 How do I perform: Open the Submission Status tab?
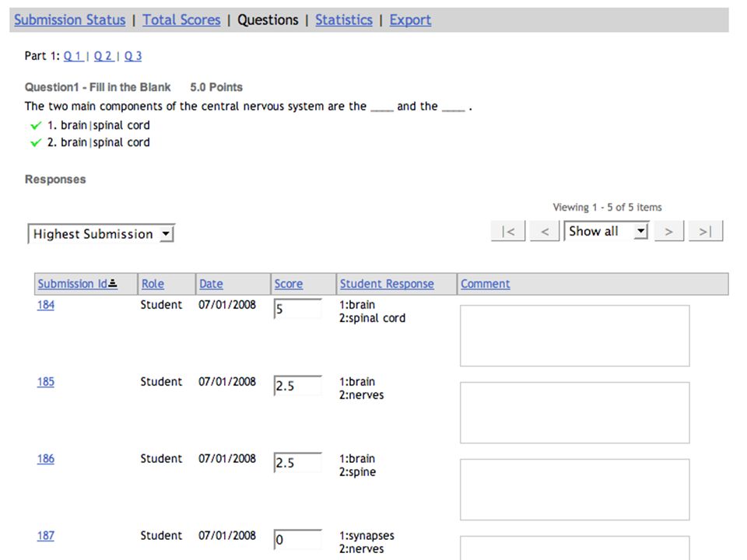(69, 20)
